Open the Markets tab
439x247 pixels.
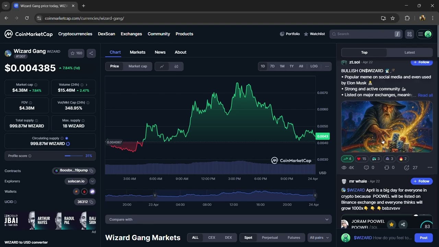(x=138, y=52)
